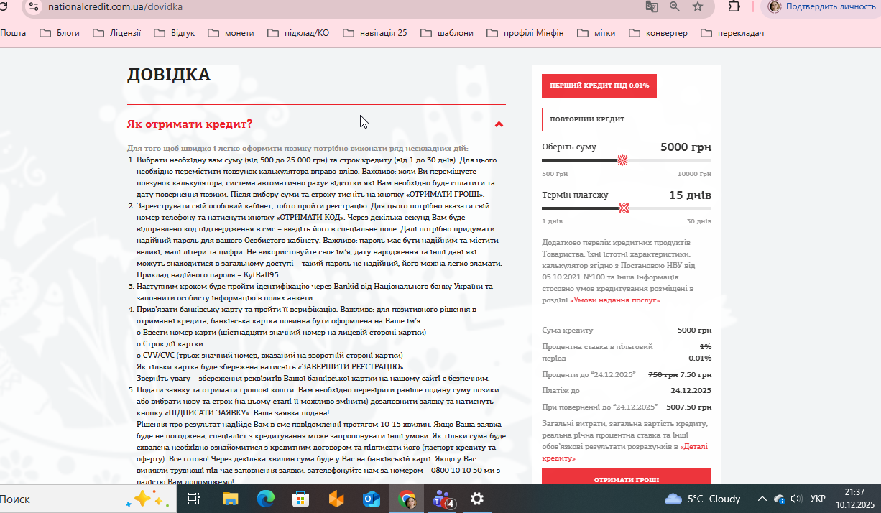Switch the УКР keyboard language indicator
The image size is (881, 513).
tap(818, 499)
